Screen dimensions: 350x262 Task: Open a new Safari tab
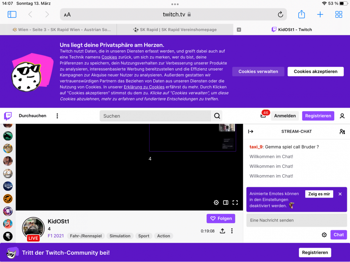320,14
